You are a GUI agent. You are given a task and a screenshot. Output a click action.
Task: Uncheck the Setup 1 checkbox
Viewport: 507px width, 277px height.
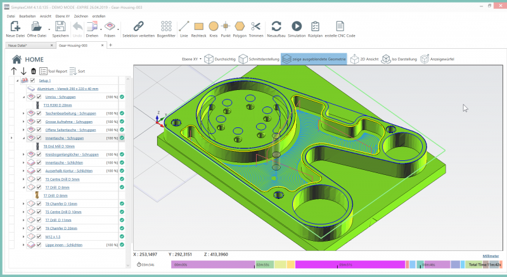(33, 81)
